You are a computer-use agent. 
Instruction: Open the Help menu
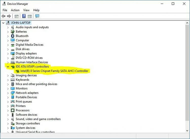pos(36,10)
